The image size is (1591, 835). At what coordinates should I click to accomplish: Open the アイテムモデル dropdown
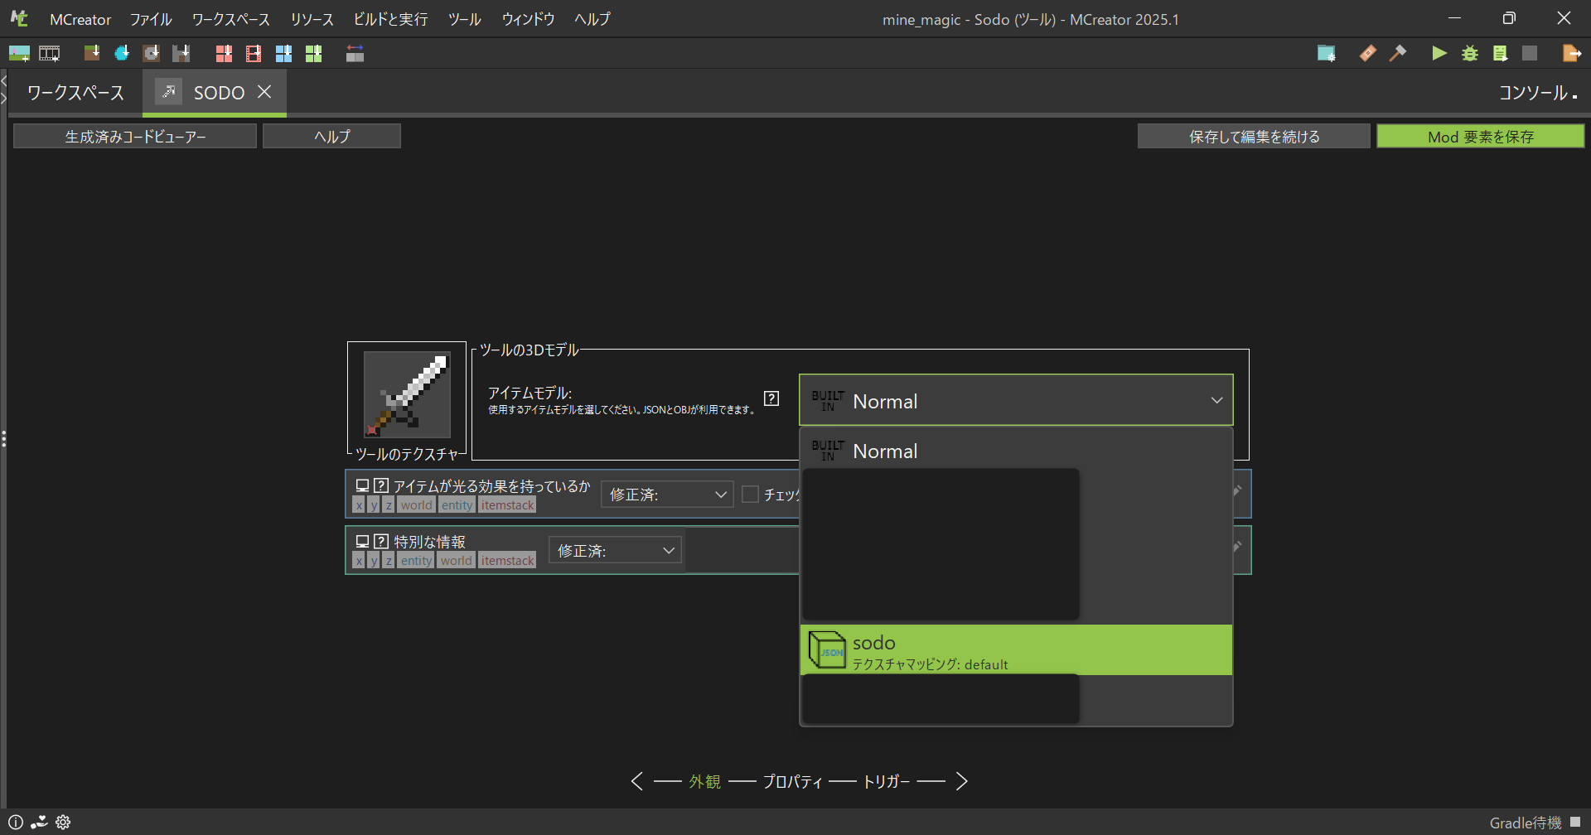[x=1015, y=399]
